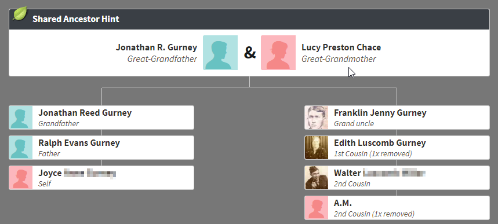Screen dimensions: 498x224
Task: Open Walter's photo thumbnail
Action: [x=317, y=178]
